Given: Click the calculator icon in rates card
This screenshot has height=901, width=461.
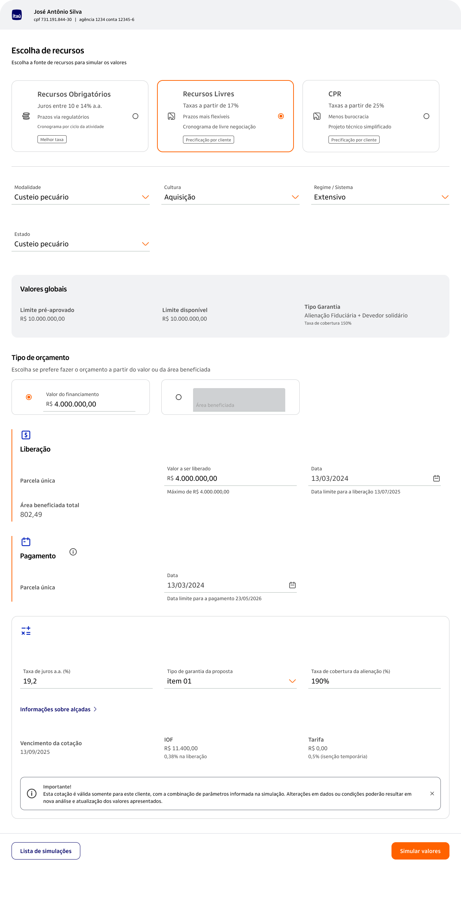Looking at the screenshot, I should [26, 631].
